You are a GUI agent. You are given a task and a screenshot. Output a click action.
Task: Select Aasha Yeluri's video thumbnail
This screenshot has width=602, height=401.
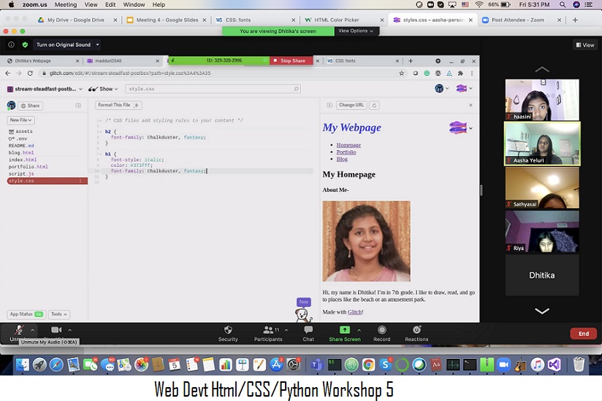pyautogui.click(x=542, y=144)
